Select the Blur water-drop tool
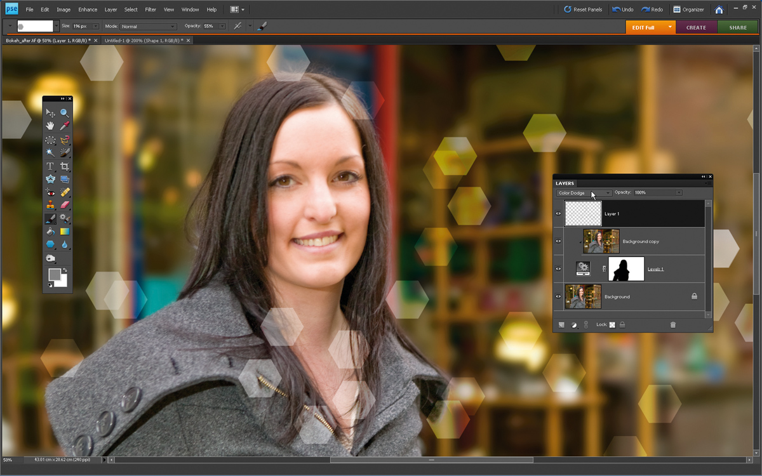The height and width of the screenshot is (476, 762). pos(65,244)
